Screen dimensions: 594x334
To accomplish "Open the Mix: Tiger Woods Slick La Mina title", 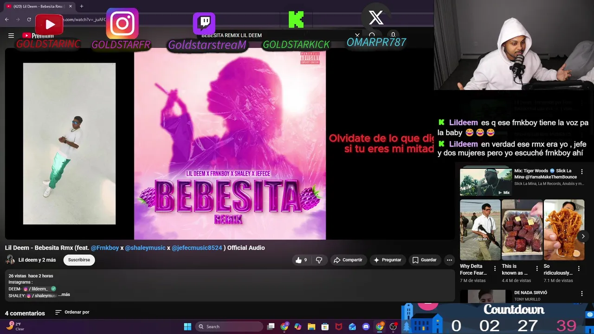I will 545,174.
